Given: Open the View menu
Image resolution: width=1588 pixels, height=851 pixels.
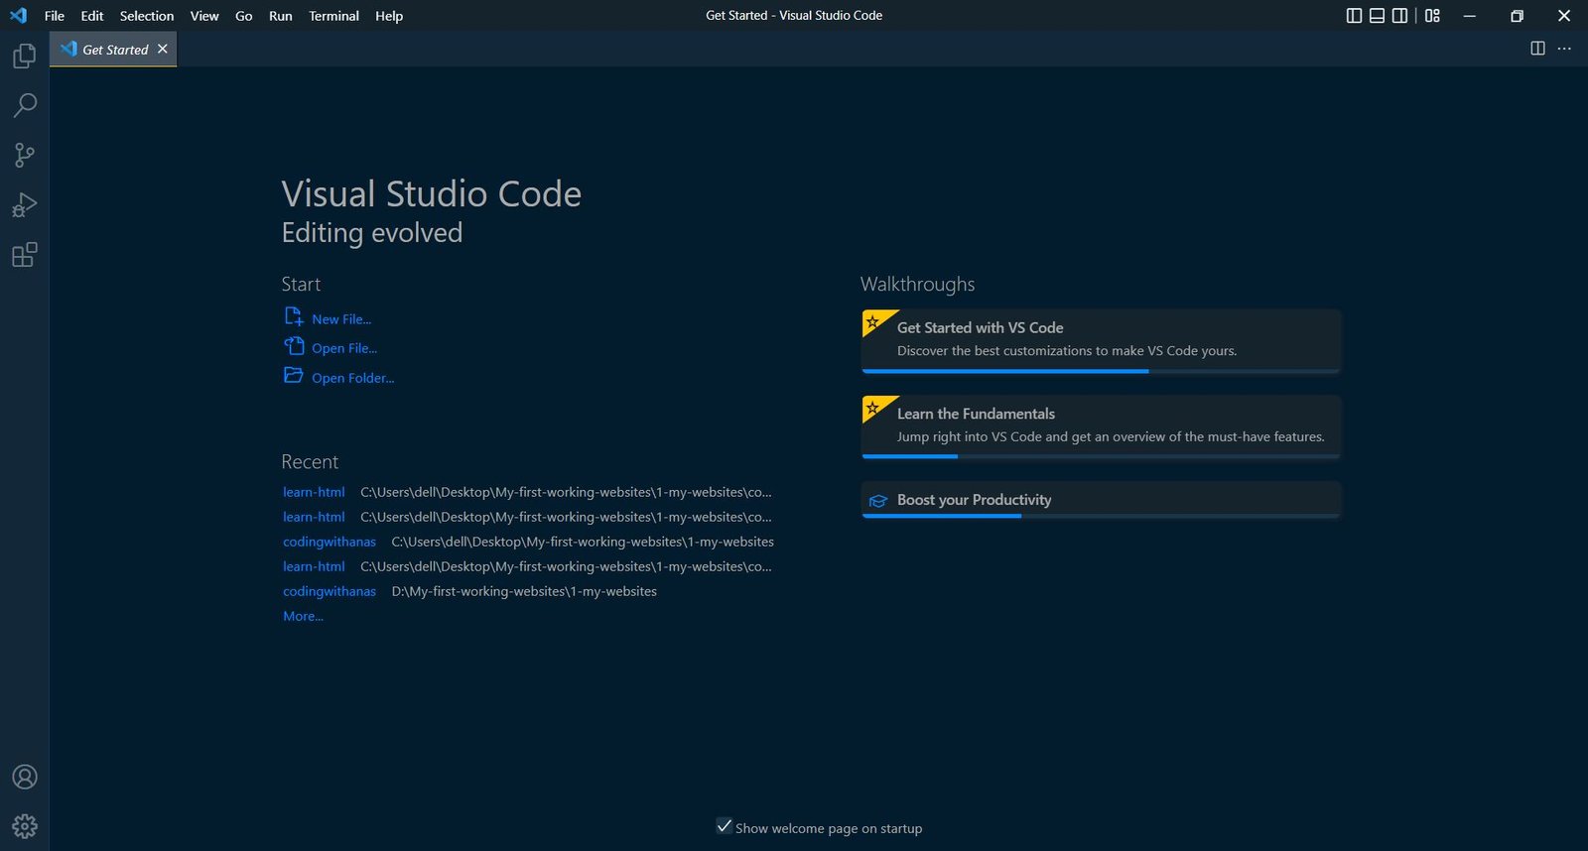Looking at the screenshot, I should pyautogui.click(x=204, y=16).
